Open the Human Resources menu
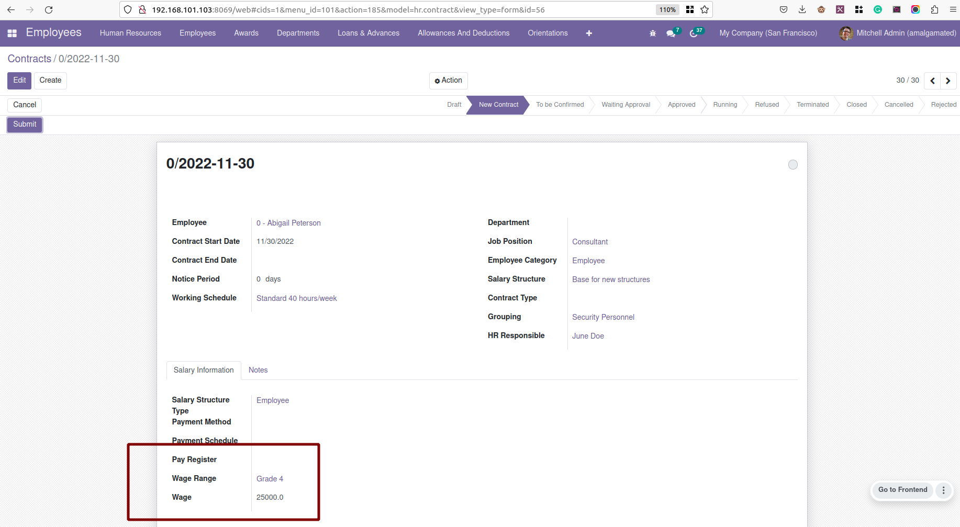Image resolution: width=960 pixels, height=527 pixels. [x=130, y=33]
